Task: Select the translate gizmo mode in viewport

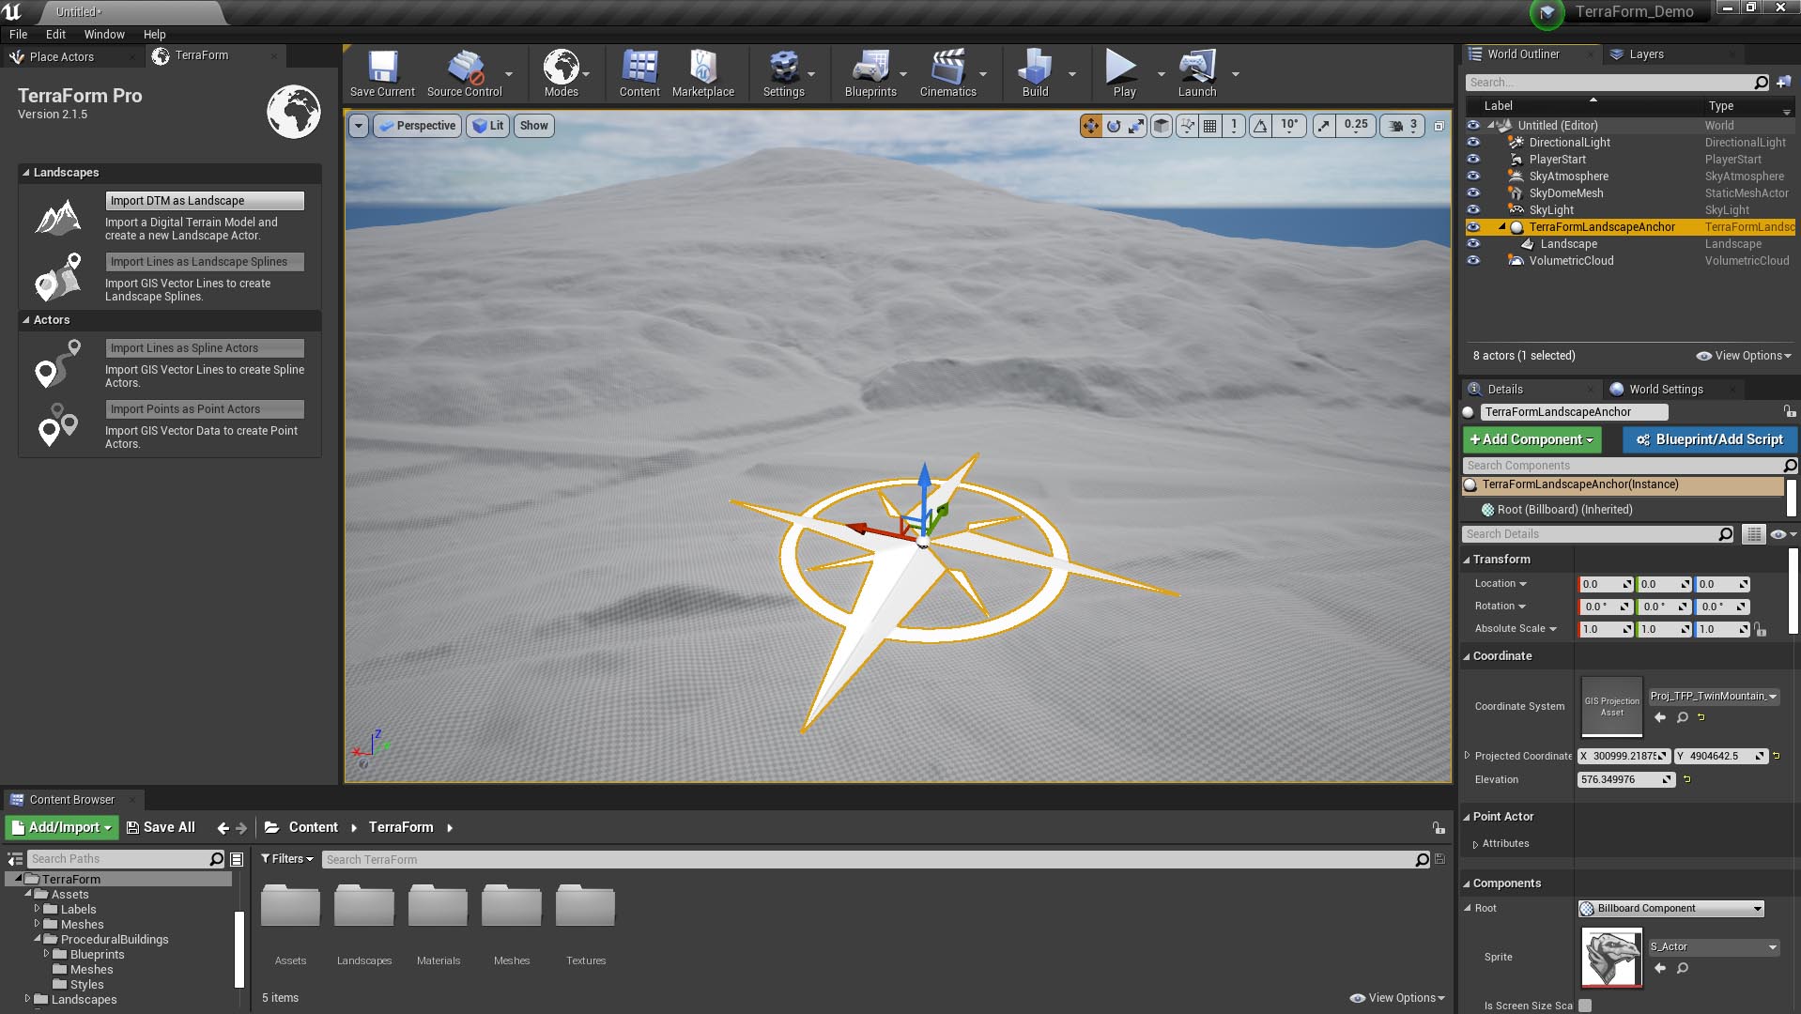Action: pyautogui.click(x=1090, y=126)
